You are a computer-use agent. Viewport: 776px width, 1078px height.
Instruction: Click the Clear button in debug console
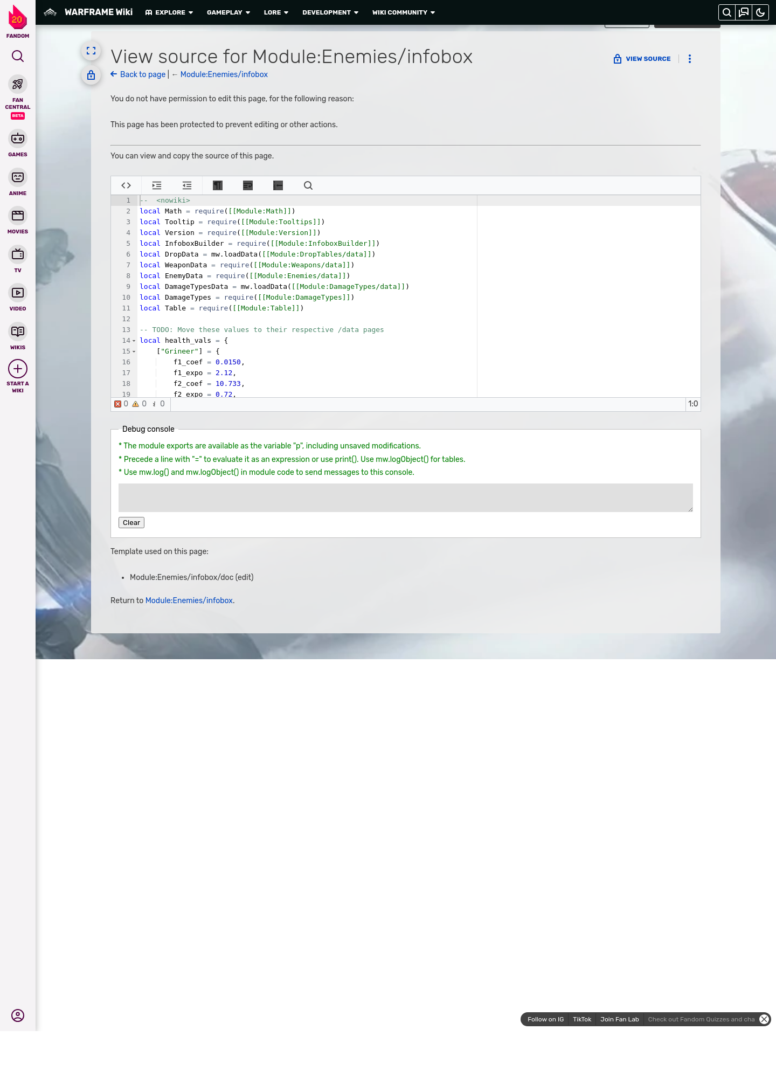tap(131, 523)
